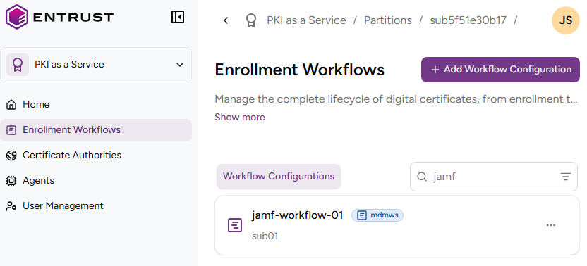Click the sub01 text under jamf-workflow-01
Viewport: 587px width, 266px height.
click(265, 236)
